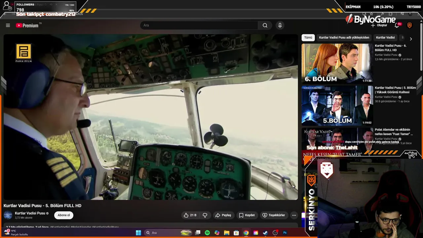Screen dimensions: 423x238
Task: Open Task View from the taskbar
Action: [198, 233]
